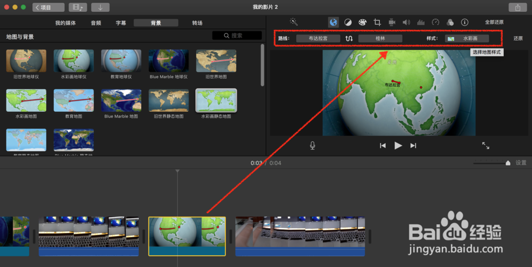The height and width of the screenshot is (267, 532).
Task: Select 教育地球仪 map thumbnail
Action: click(x=121, y=61)
